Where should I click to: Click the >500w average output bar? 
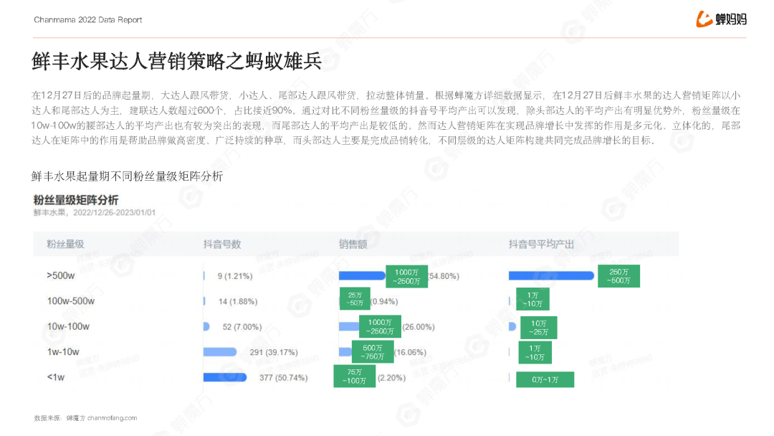(551, 275)
